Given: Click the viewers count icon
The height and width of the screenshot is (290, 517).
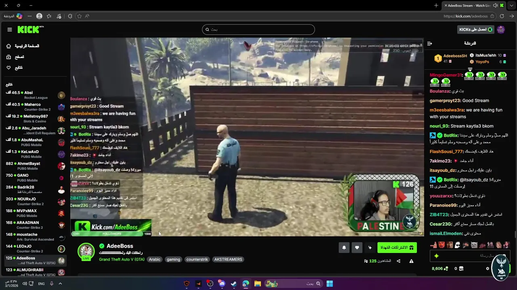Looking at the screenshot, I should [x=366, y=261].
